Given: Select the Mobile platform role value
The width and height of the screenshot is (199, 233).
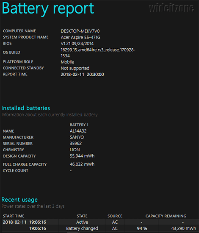Looking at the screenshot, I should pyautogui.click(x=67, y=62).
